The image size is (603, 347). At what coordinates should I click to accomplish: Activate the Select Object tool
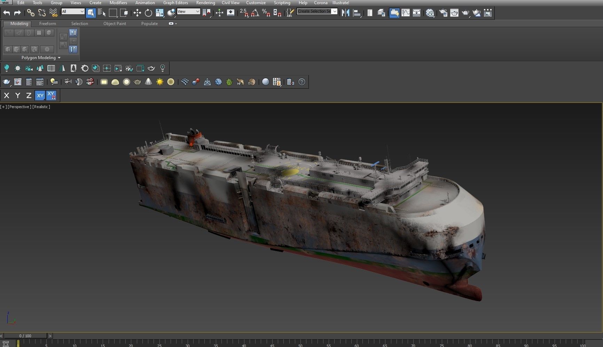[91, 13]
